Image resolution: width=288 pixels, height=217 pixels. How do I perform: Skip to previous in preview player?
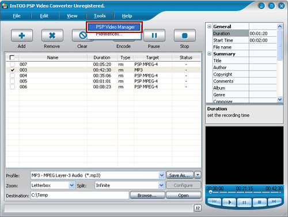tap(214, 202)
